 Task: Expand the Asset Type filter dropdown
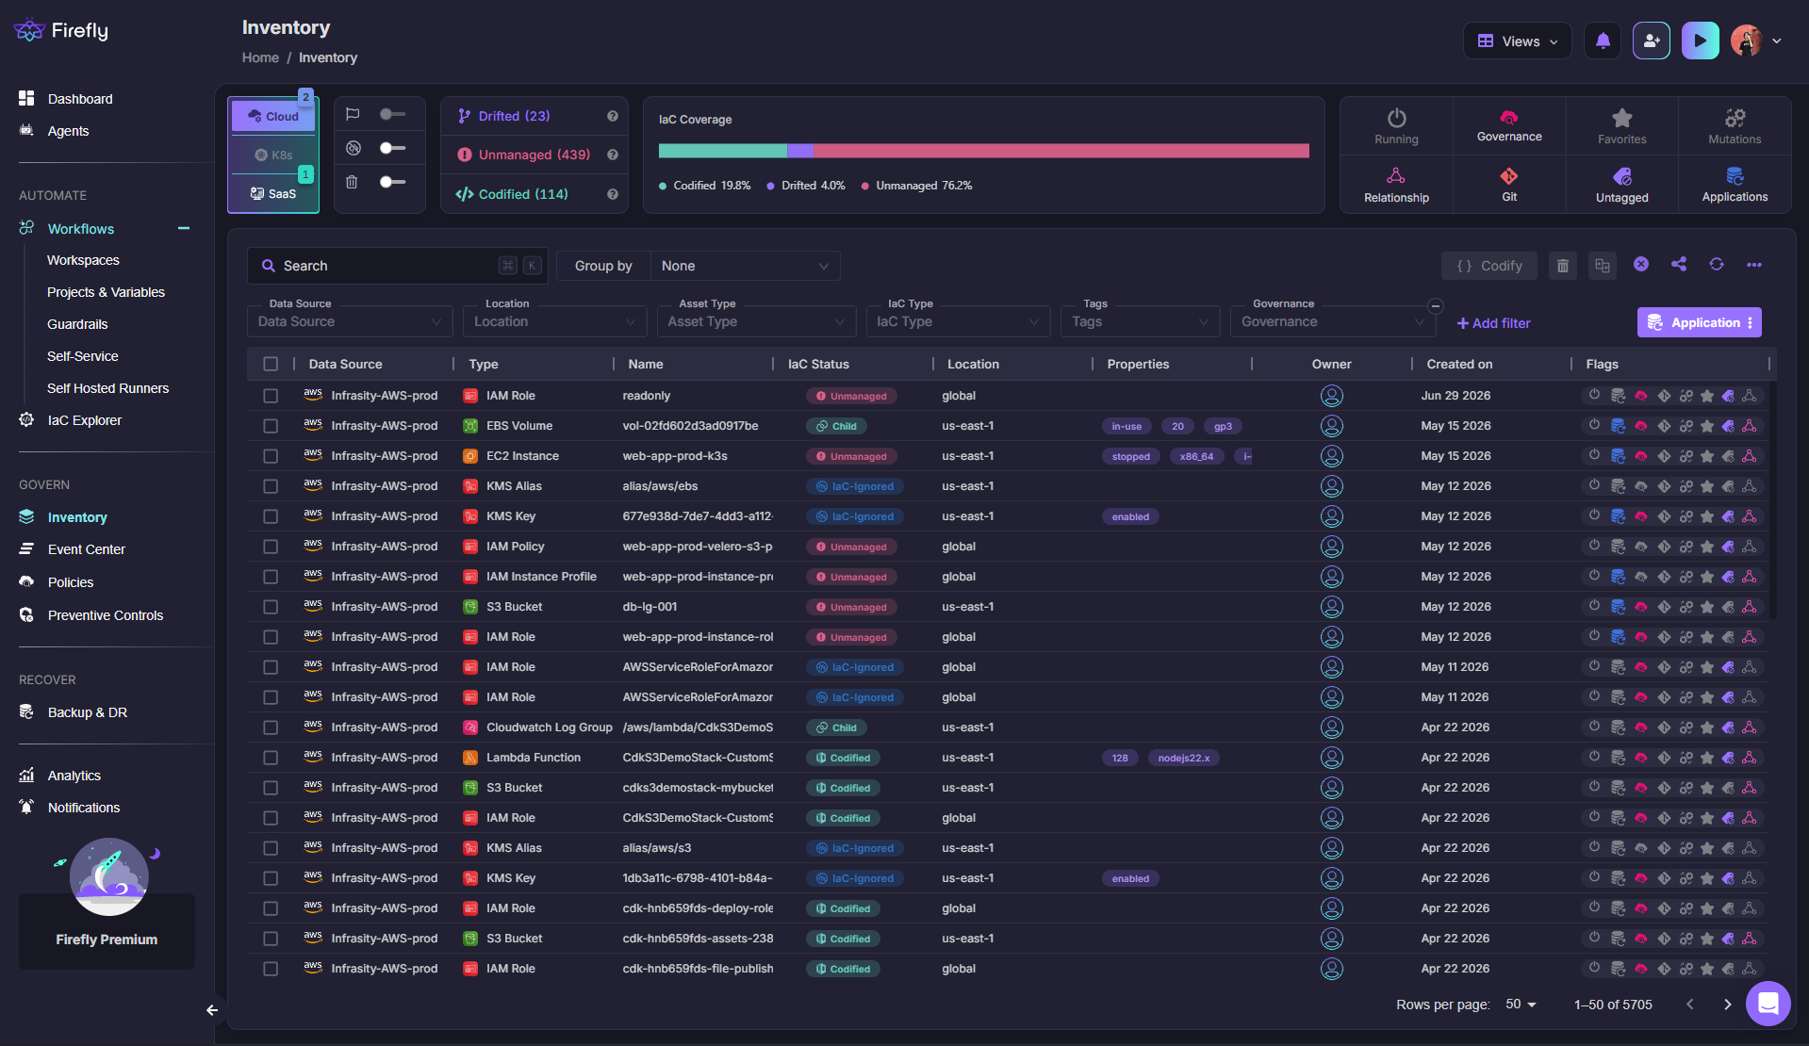756,321
